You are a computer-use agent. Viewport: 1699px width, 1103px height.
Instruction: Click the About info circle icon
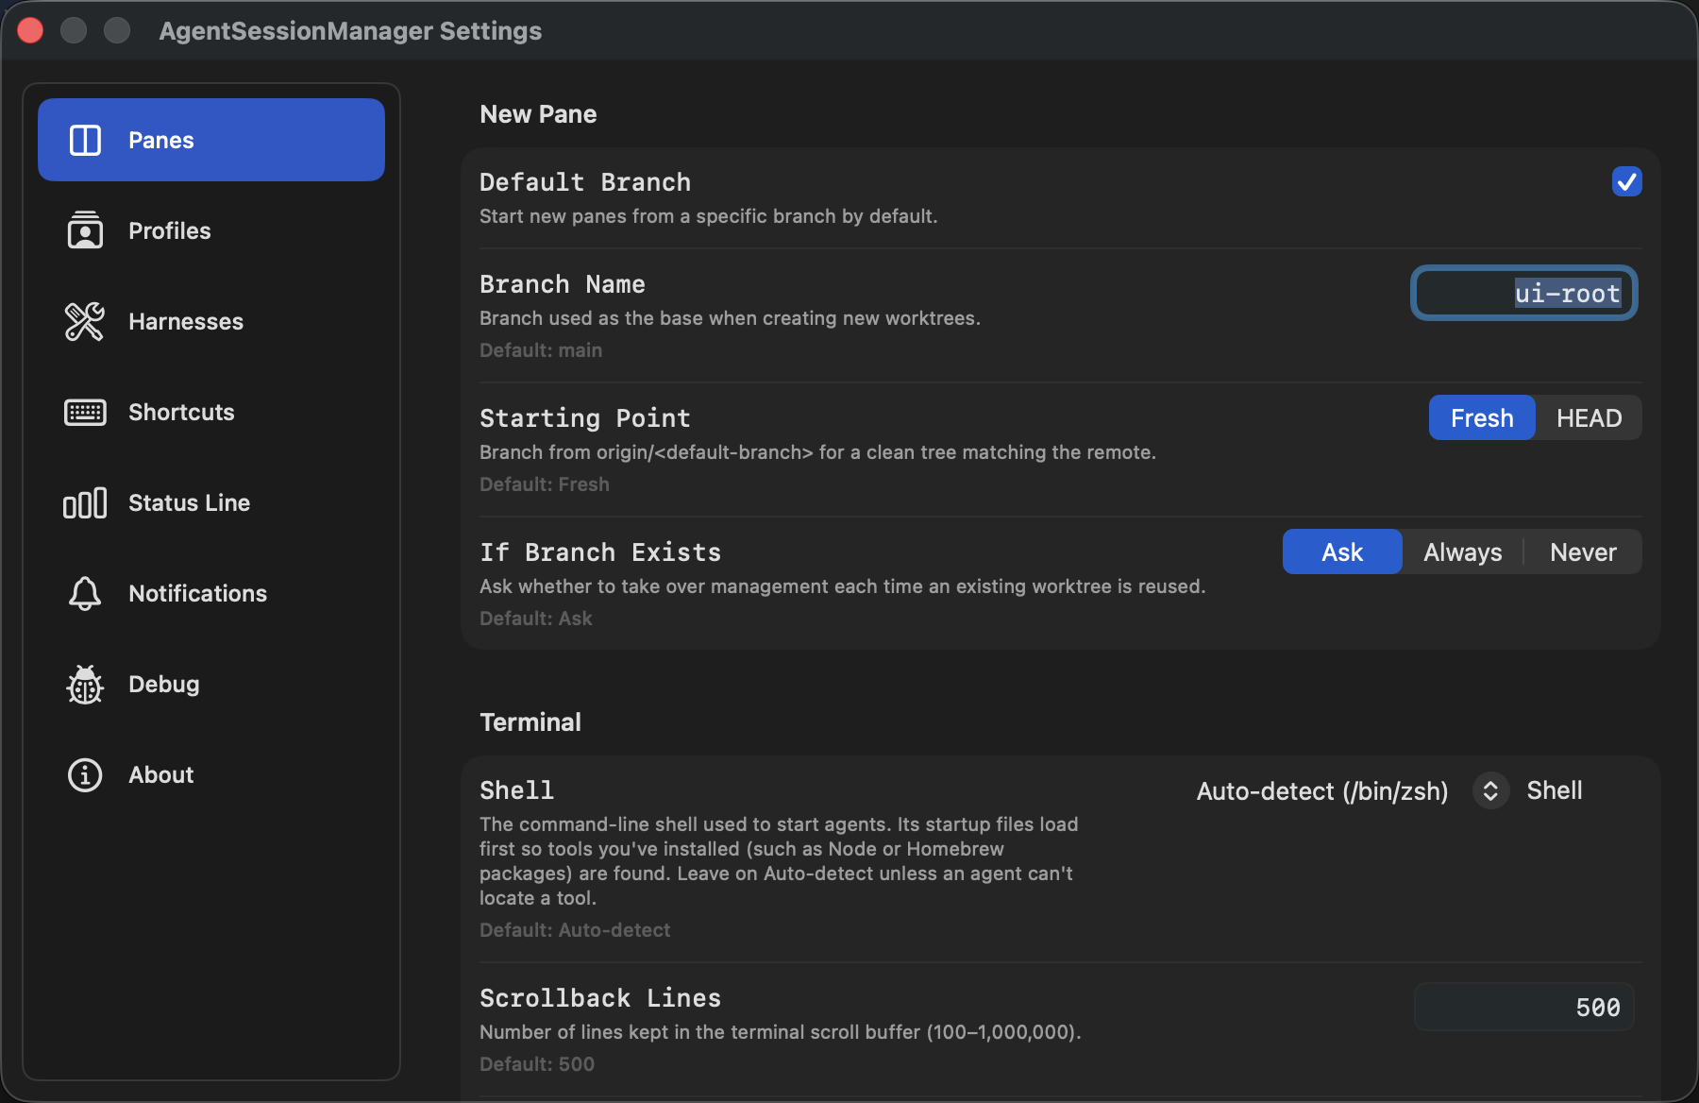click(85, 774)
